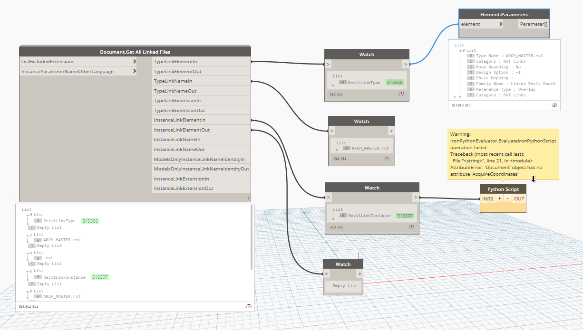
Task: Click output arrow of Watch showing RevitLinkType
Action: pyautogui.click(x=405, y=64)
